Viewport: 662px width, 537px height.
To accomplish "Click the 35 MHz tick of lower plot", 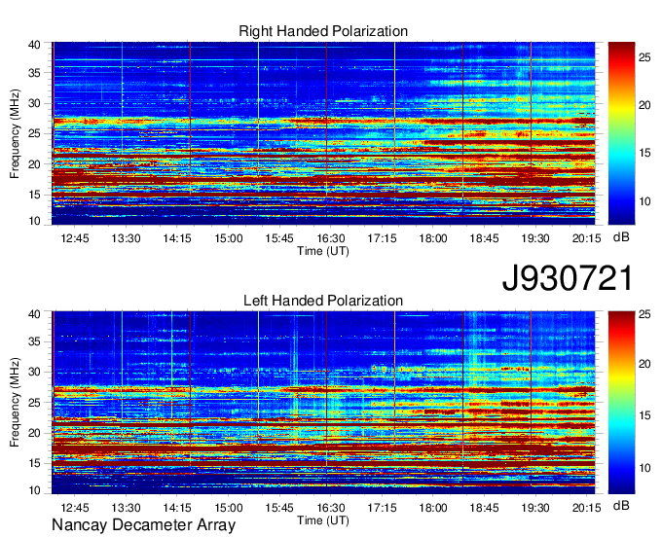I will (34, 341).
